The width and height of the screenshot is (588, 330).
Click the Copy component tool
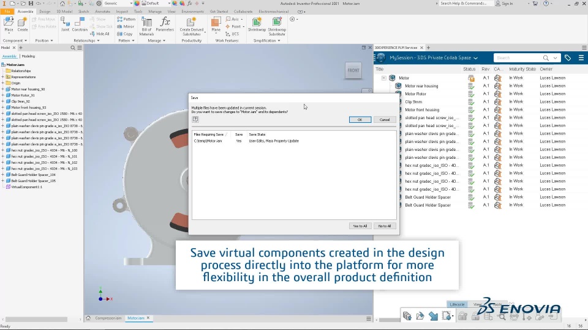[x=125, y=34]
